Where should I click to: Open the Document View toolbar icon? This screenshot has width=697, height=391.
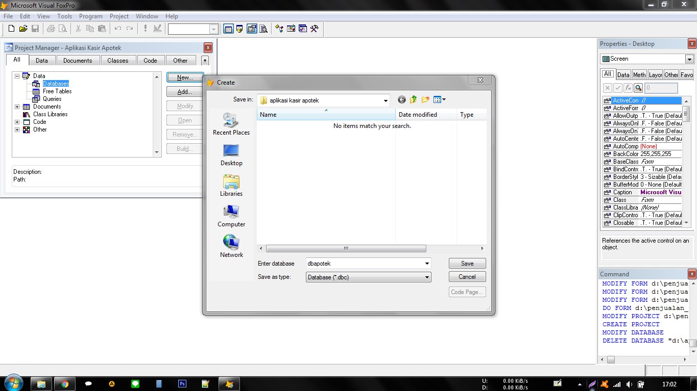pyautogui.click(x=263, y=29)
